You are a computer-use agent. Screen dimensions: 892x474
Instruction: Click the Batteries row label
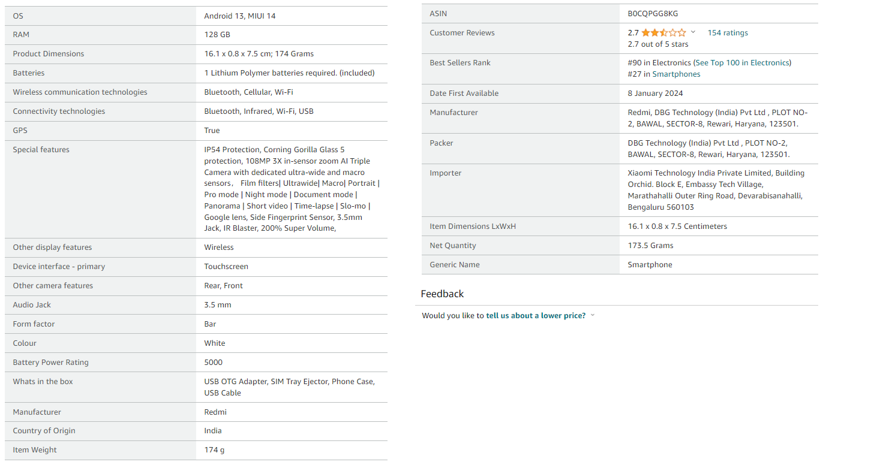(x=29, y=73)
